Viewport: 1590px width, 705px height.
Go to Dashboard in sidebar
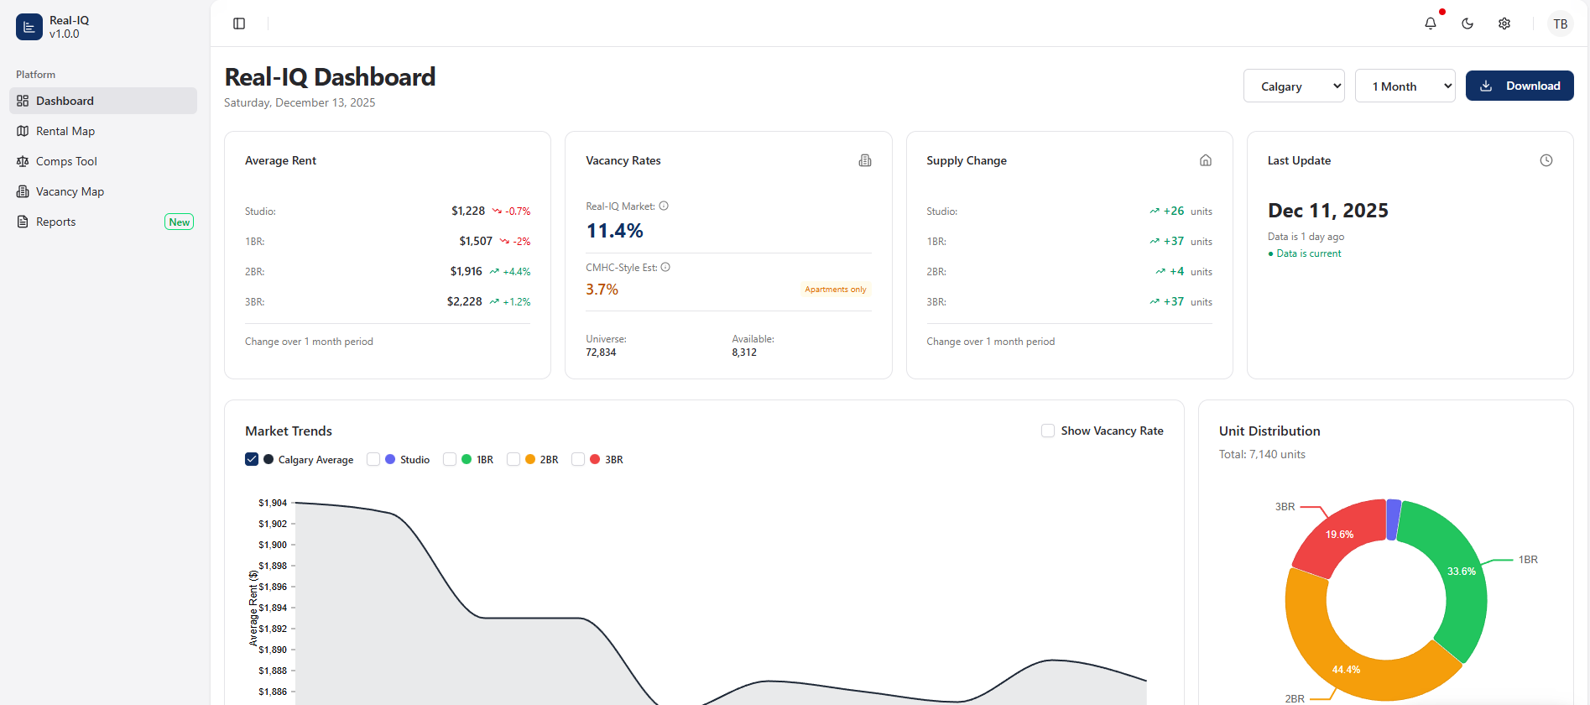(x=103, y=101)
